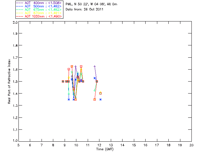This screenshot has width=197, height=157.
Task: Click the 5 x-axis tick label
Action: pyautogui.click(x=18, y=145)
